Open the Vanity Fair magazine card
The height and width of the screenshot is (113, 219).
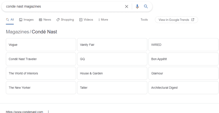pyautogui.click(x=112, y=45)
